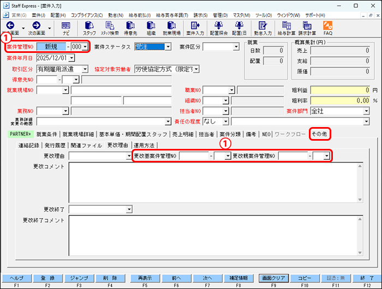Open the 案件入力 toolbar icon

click(x=195, y=28)
